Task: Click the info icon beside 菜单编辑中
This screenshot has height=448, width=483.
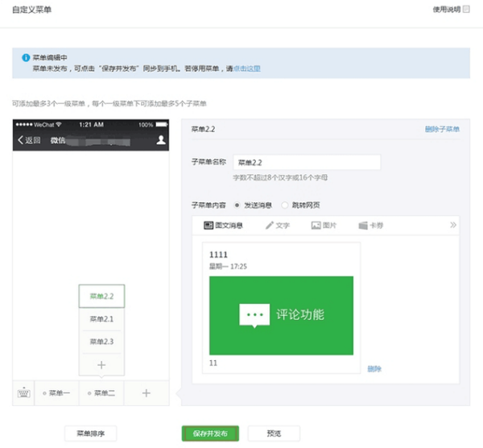Action: (26, 58)
